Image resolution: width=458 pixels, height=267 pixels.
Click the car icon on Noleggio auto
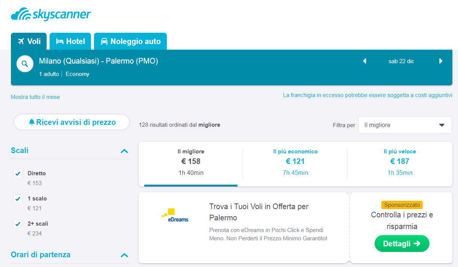(104, 41)
